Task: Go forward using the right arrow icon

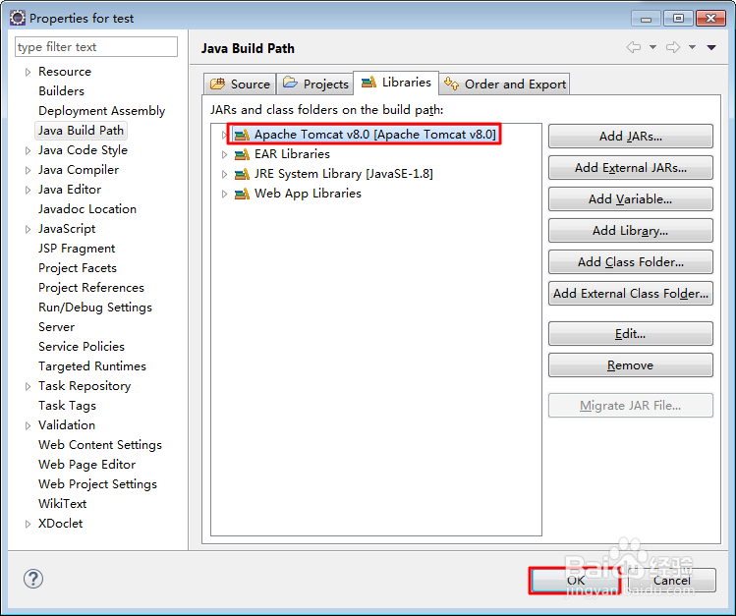Action: click(x=673, y=47)
